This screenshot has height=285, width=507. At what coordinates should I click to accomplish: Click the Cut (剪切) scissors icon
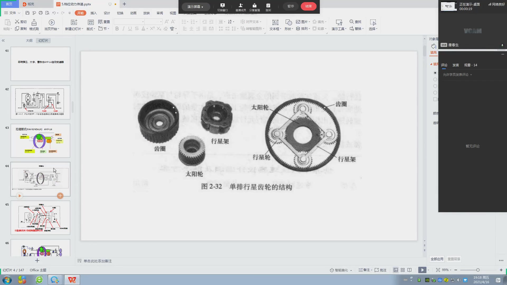tap(17, 22)
